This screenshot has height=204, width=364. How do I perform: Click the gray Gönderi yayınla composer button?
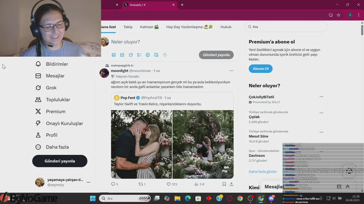[216, 55]
